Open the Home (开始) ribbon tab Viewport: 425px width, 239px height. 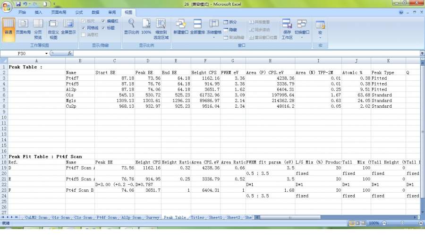point(22,12)
